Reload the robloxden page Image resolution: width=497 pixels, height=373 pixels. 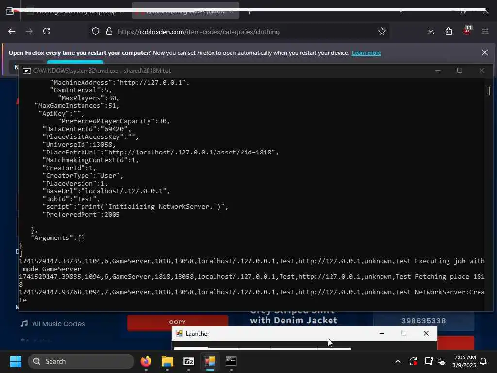pyautogui.click(x=47, y=32)
